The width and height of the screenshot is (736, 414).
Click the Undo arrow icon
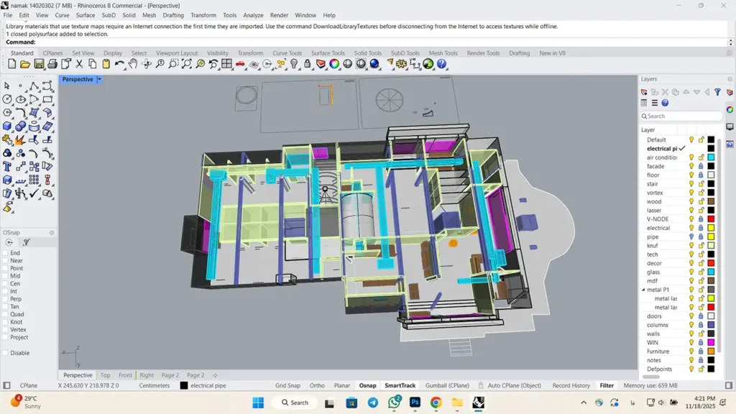(x=119, y=64)
